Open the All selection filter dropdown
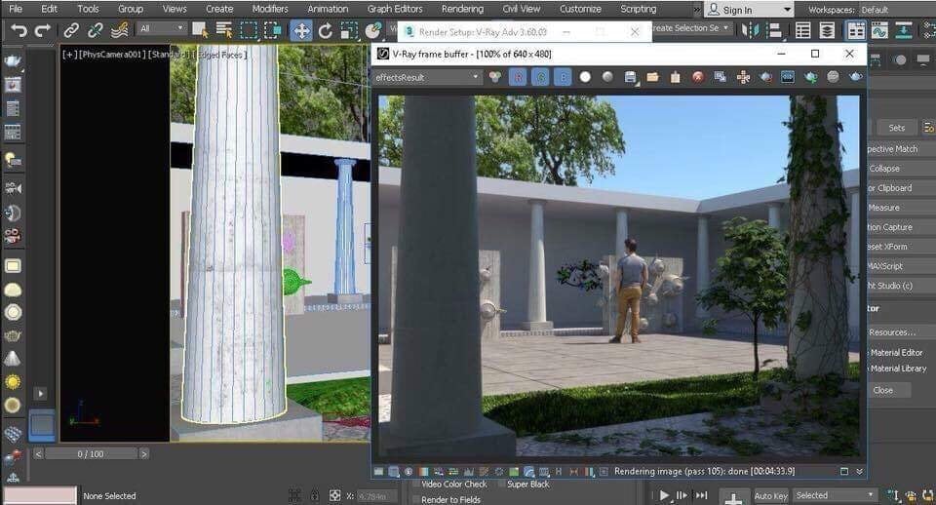This screenshot has height=505, width=936. [162, 29]
